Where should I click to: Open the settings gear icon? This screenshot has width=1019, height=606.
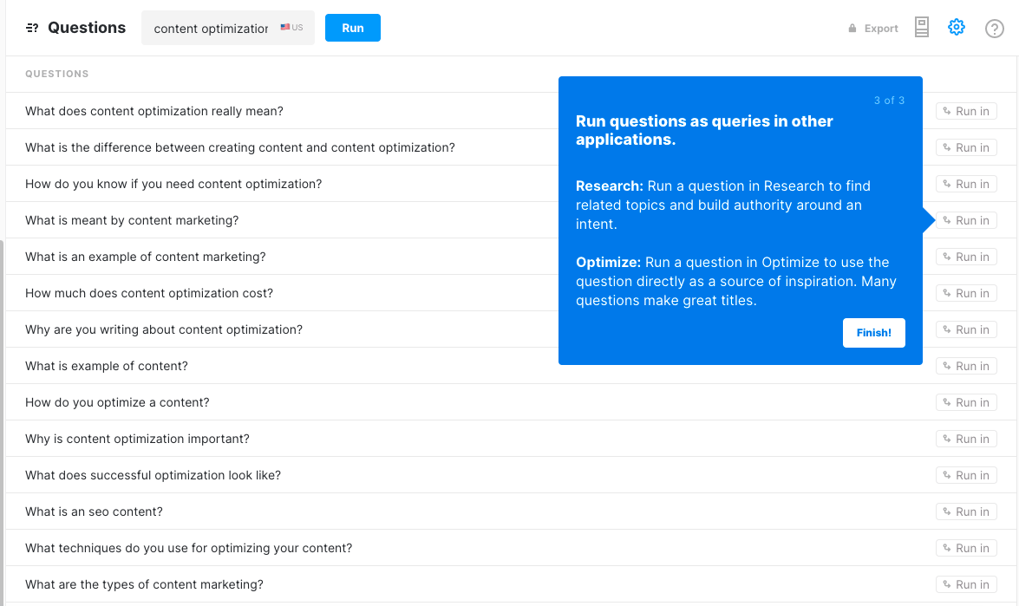(956, 27)
